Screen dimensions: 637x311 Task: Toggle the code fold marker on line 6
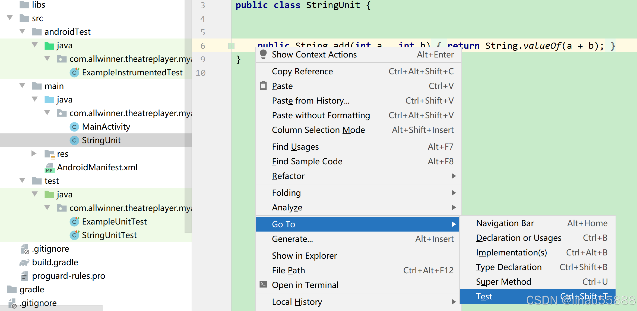point(231,46)
